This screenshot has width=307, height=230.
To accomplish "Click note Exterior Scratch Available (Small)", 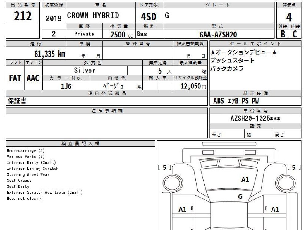I will pyautogui.click(x=45, y=192).
